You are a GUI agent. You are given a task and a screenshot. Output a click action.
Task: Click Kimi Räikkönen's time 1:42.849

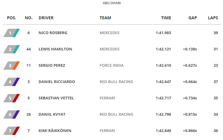point(163,131)
